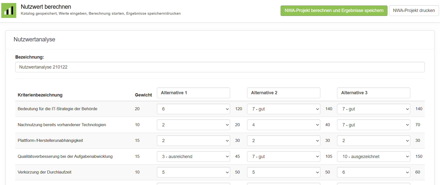Screen dimensions: 440x185
Task: Open Alternative 1 dropdown for Verkürzung der Durchlaufzeit
Action: 193,172
